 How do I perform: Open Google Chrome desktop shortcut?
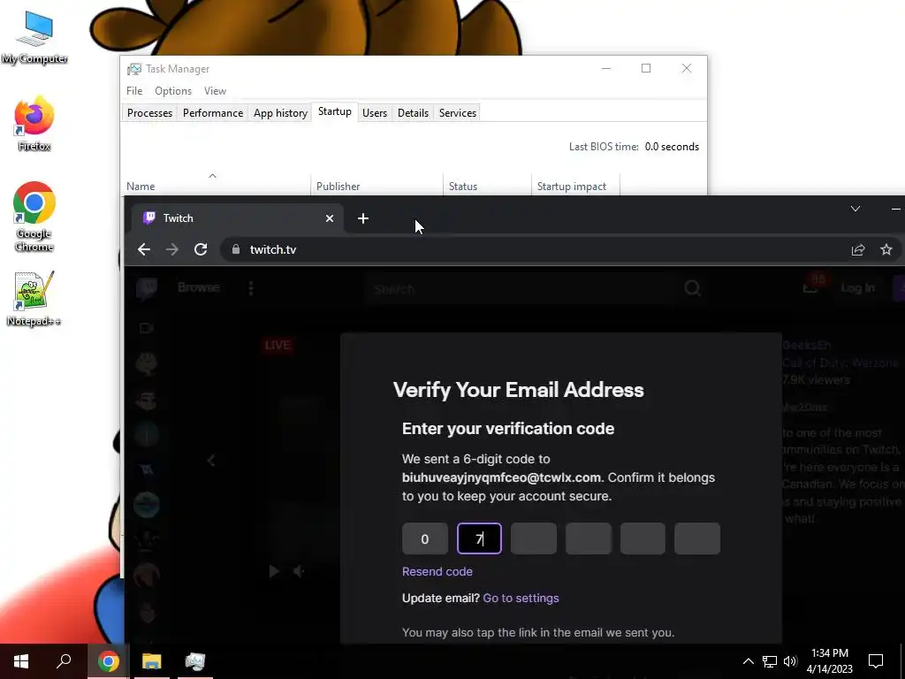click(x=34, y=217)
